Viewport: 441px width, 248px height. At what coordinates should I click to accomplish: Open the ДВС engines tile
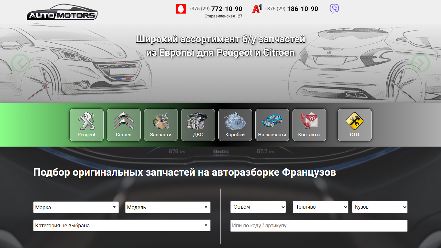click(198, 125)
